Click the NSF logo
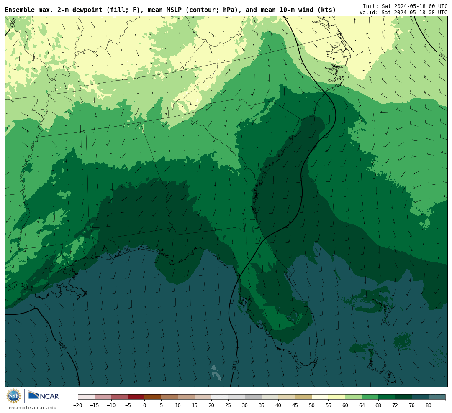This screenshot has height=413, width=452. pos(14,396)
